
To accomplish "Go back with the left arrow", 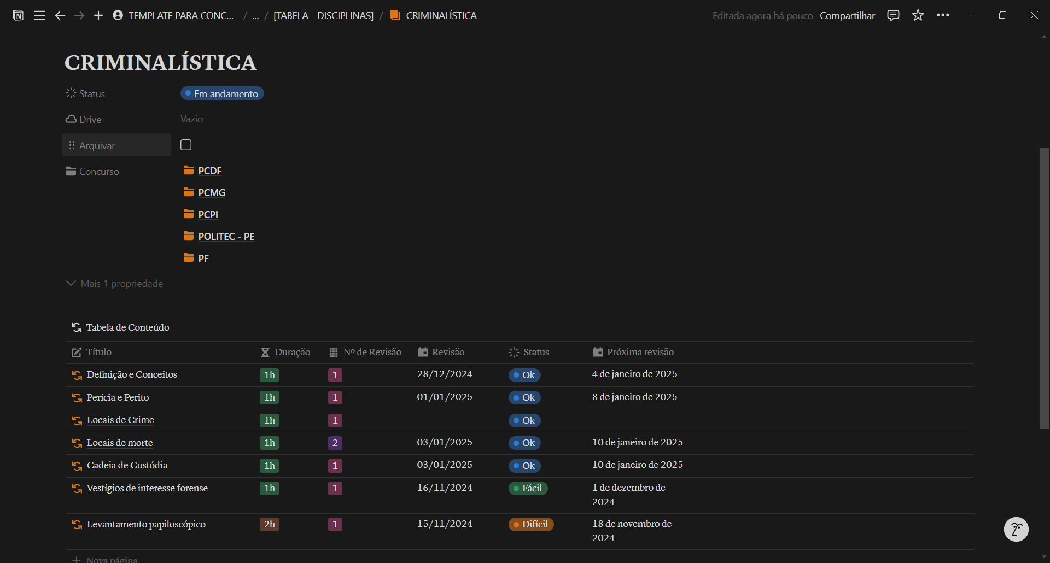I will click(x=60, y=15).
